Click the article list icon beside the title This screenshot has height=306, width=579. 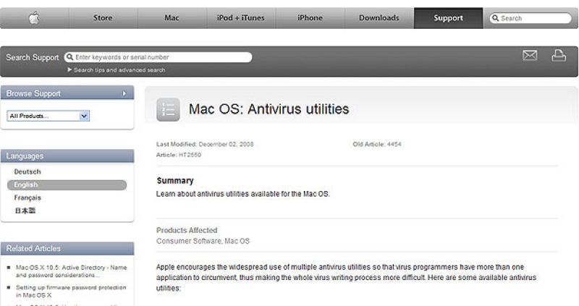(168, 109)
